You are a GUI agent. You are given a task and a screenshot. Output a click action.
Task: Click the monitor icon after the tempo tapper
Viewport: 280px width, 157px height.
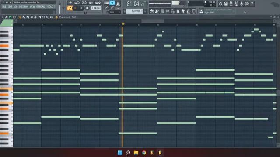pyautogui.click(x=194, y=11)
